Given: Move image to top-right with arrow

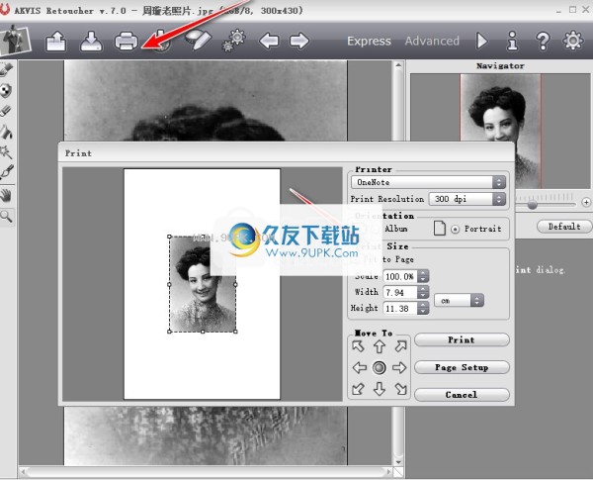Looking at the screenshot, I should pyautogui.click(x=400, y=345).
